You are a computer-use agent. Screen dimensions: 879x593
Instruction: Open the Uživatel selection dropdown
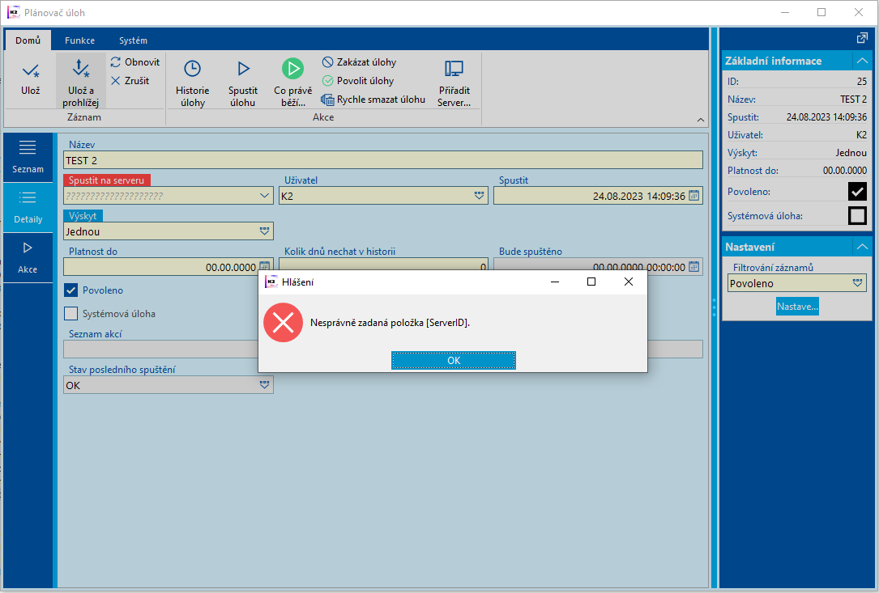[480, 196]
